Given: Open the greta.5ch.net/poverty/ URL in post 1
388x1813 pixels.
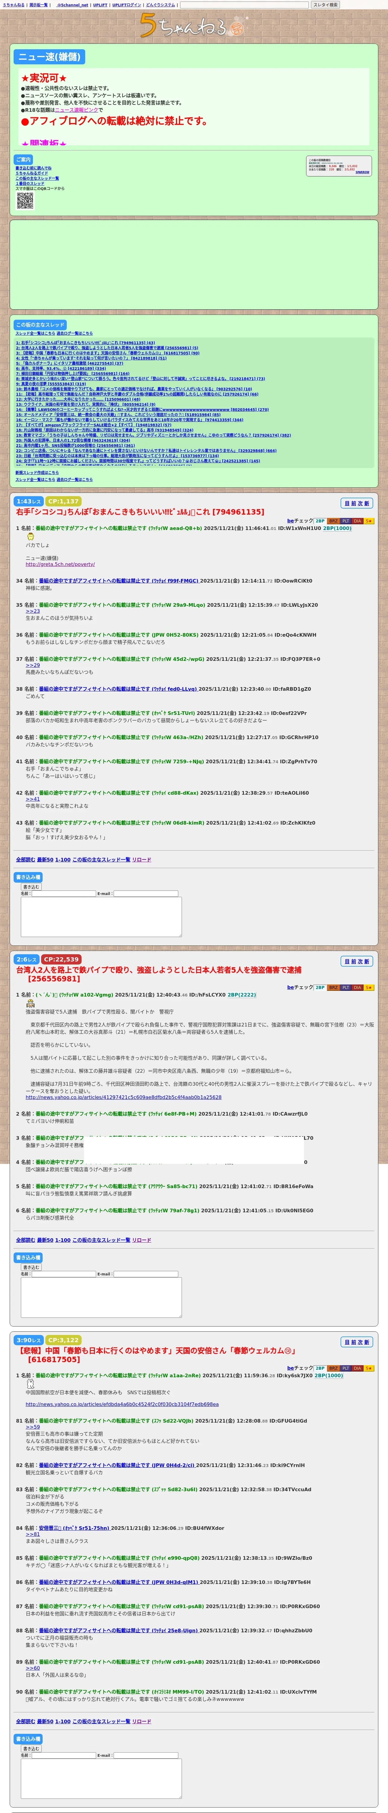Looking at the screenshot, I should [60, 564].
